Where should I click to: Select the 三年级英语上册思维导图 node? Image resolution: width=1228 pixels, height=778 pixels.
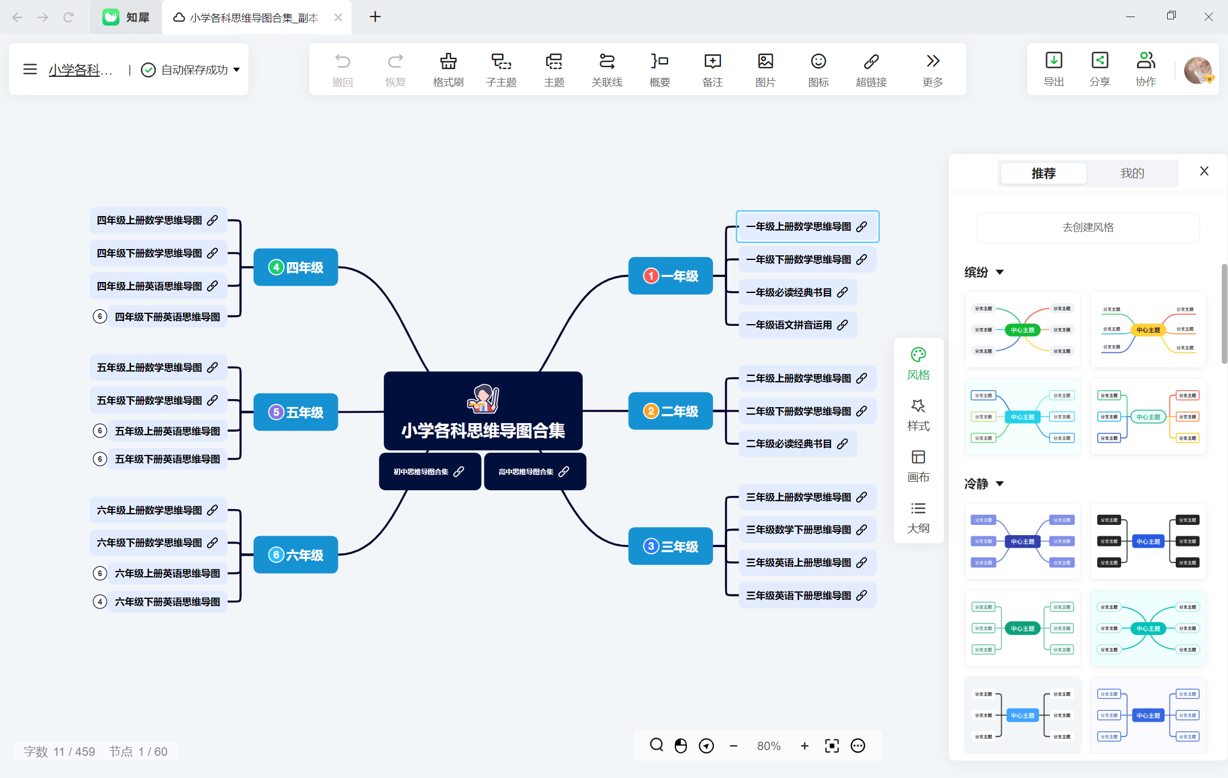point(807,562)
